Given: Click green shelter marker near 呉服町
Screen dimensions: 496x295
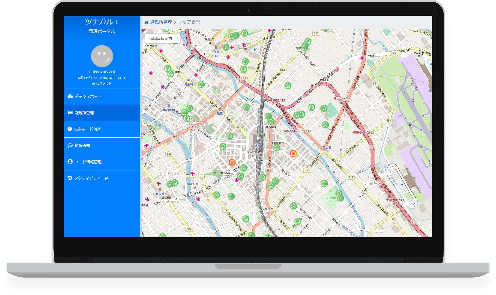Looking at the screenshot, I should click(201, 85).
